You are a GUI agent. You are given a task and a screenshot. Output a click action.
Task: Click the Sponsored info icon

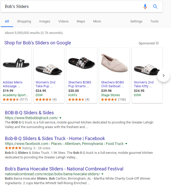pyautogui.click(x=157, y=43)
